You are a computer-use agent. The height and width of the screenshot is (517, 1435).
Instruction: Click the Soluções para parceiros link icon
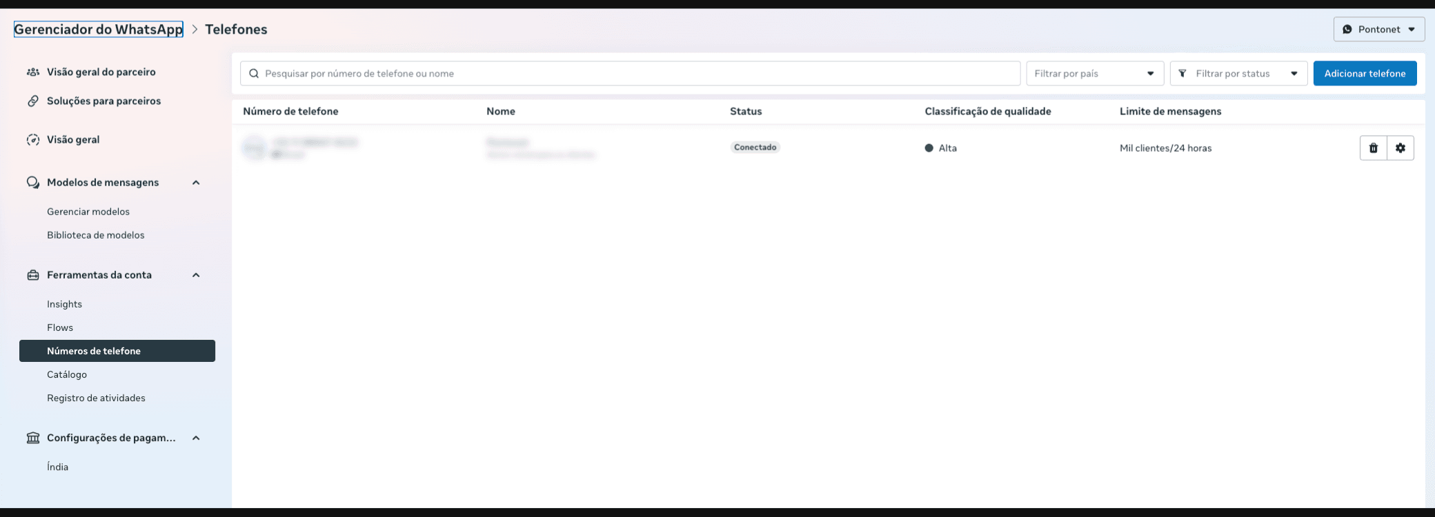click(33, 101)
